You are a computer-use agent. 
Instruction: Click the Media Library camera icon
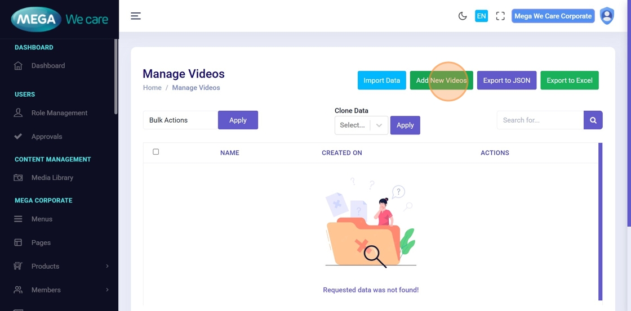(x=18, y=178)
